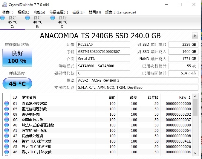The width and height of the screenshot is (202, 159).
Task: Click the total host reads value 2239 GB
Action: tap(183, 45)
